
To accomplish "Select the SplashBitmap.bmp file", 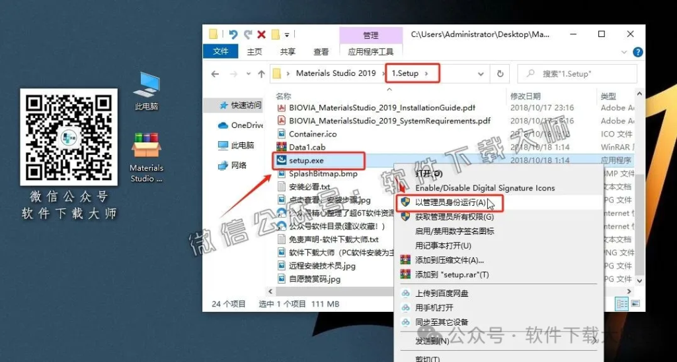I will click(323, 173).
